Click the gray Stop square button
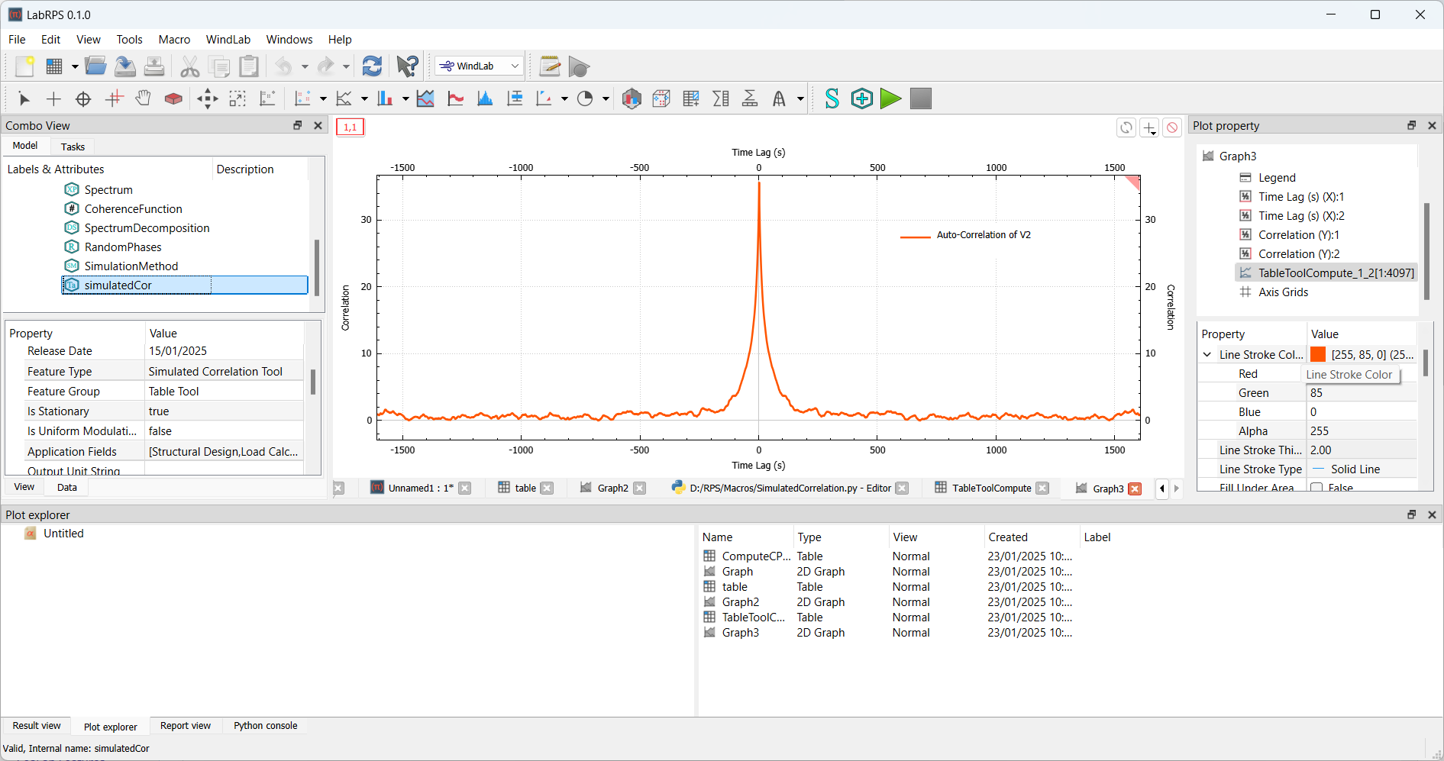This screenshot has height=761, width=1444. tap(920, 98)
